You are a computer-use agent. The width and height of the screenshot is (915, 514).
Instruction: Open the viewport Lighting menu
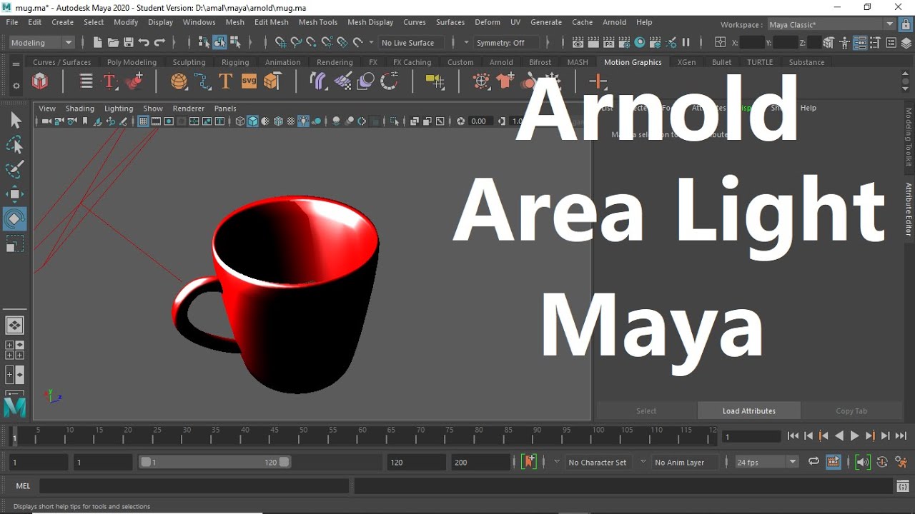pyautogui.click(x=119, y=109)
